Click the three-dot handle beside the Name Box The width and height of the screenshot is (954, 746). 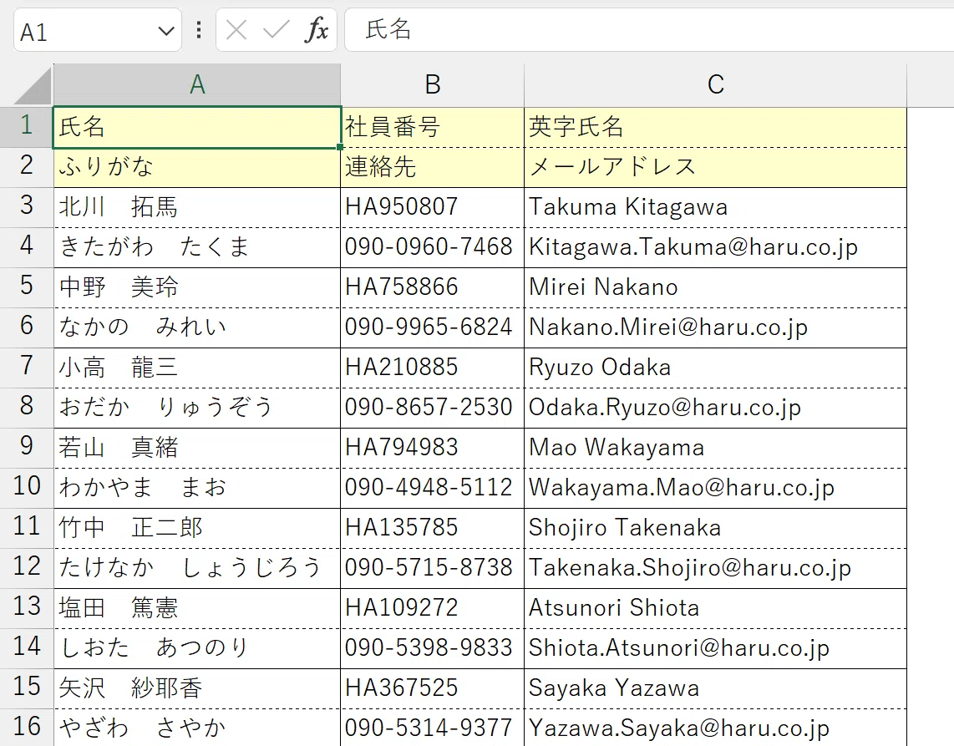[199, 30]
